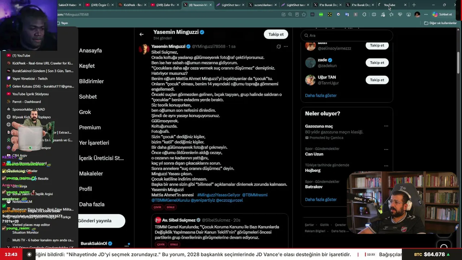Open a new browser tab
Viewport: 462px width, 260px height.
coord(414,5)
